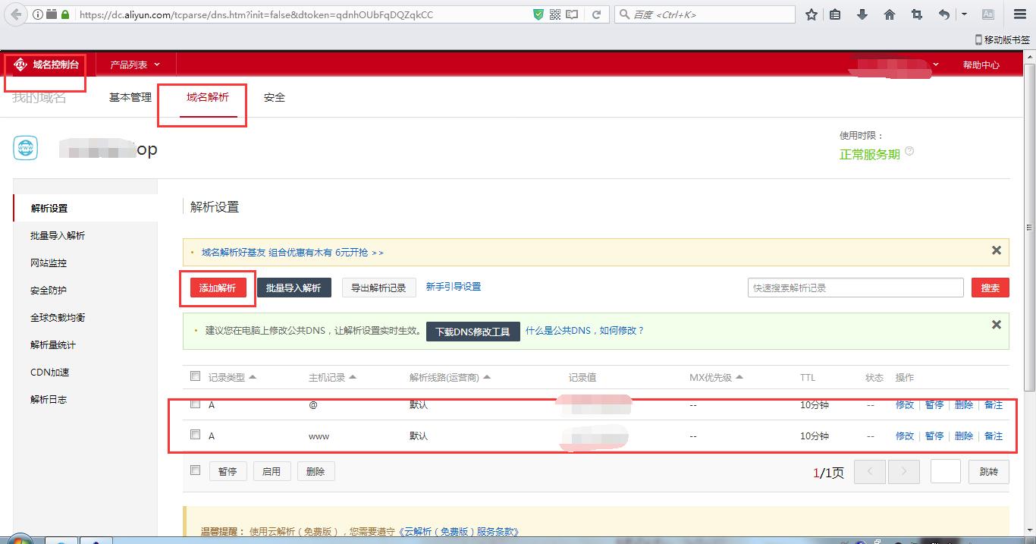Click the red 添加解析 button
The width and height of the screenshot is (1036, 544).
218,288
